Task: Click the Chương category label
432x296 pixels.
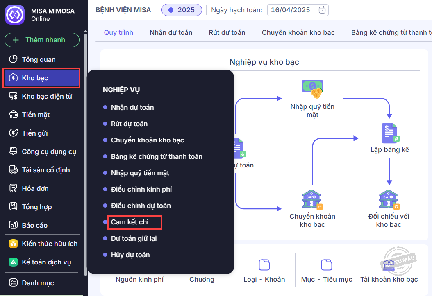Action: 202,280
